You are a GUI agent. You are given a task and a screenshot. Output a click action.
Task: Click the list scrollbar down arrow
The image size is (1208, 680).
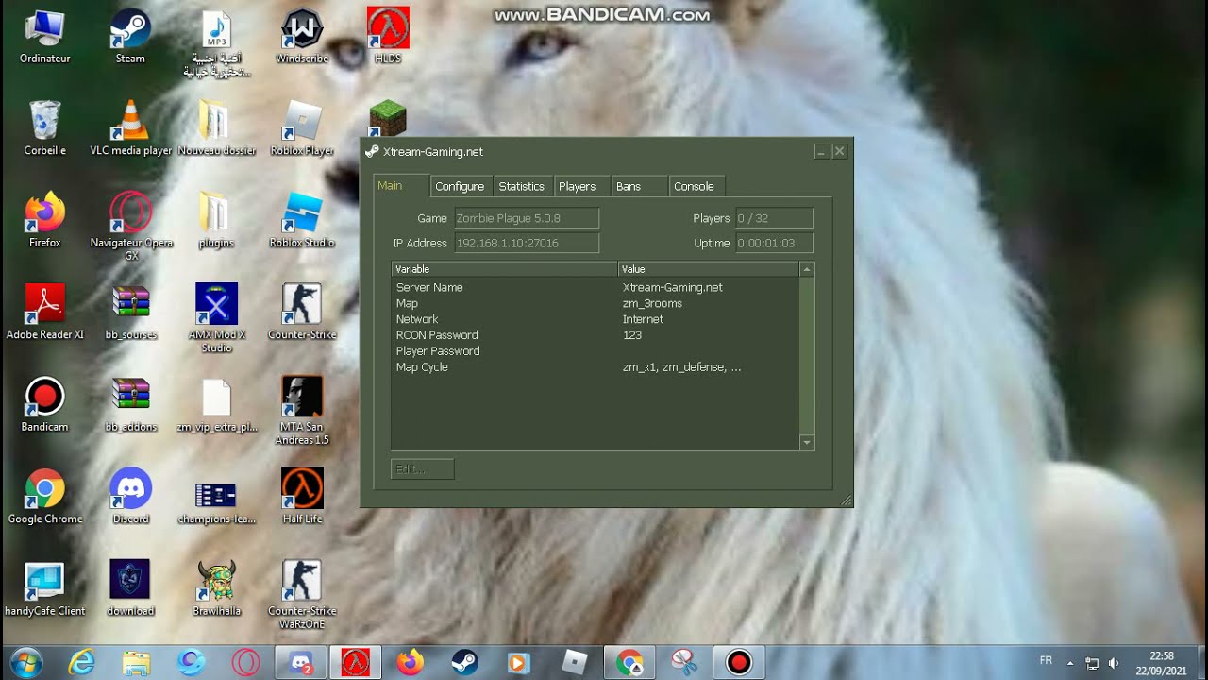click(806, 442)
